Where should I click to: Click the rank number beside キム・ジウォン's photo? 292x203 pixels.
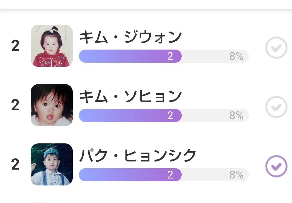(15, 46)
